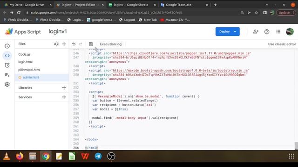Click Libraries section header
298x167 pixels.
(25, 88)
